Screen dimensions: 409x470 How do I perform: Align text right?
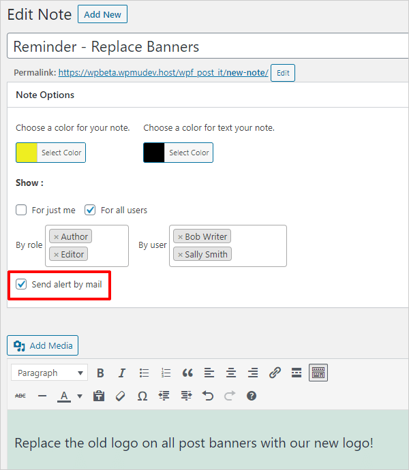(x=253, y=373)
